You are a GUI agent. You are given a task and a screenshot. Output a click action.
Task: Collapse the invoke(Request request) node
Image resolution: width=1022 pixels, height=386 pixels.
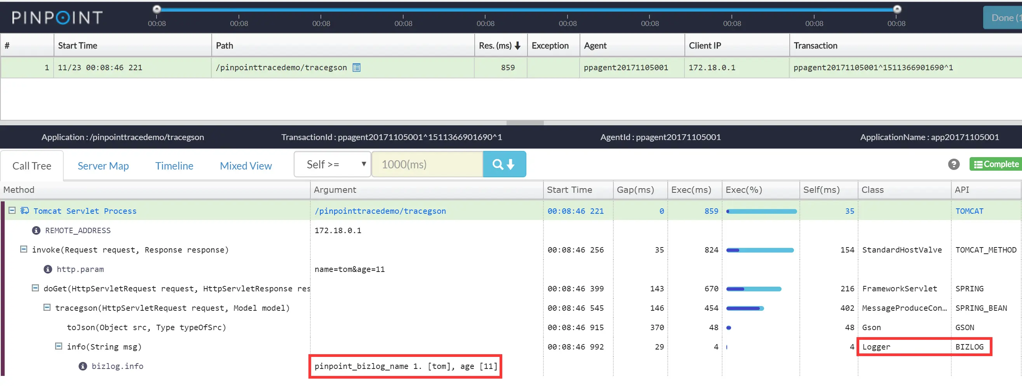tap(24, 249)
